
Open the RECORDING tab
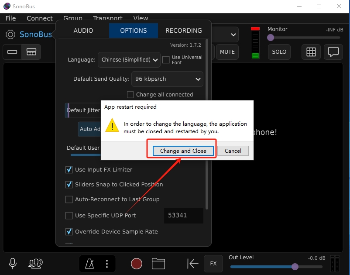tap(183, 31)
